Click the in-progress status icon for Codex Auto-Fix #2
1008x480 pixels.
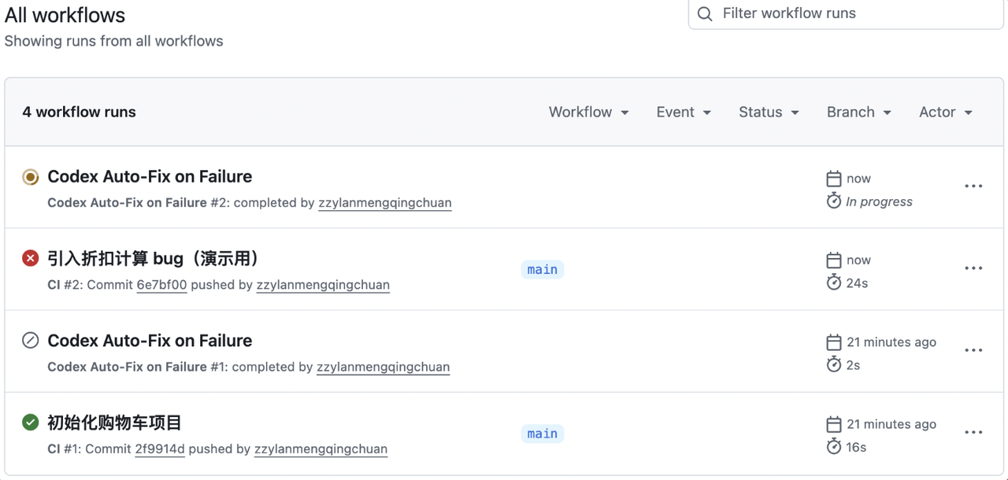[31, 177]
